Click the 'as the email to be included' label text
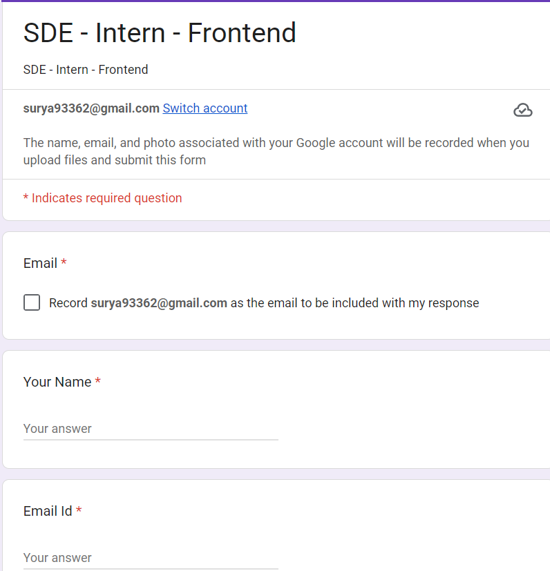 (x=354, y=303)
